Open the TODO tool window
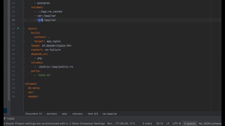Image resolution: width=225 pixels, height=126 pixels. [9, 119]
